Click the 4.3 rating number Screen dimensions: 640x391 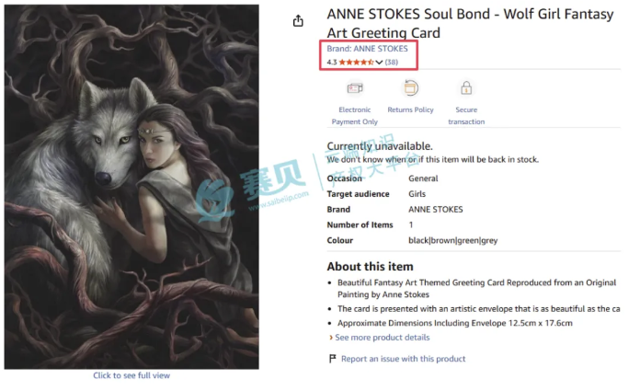point(332,63)
